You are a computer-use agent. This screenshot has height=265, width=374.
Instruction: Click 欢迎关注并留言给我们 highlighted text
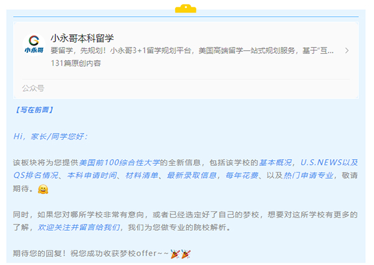(x=79, y=228)
